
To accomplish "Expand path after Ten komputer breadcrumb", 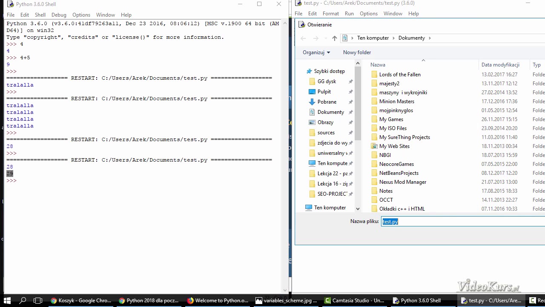I will pos(394,38).
